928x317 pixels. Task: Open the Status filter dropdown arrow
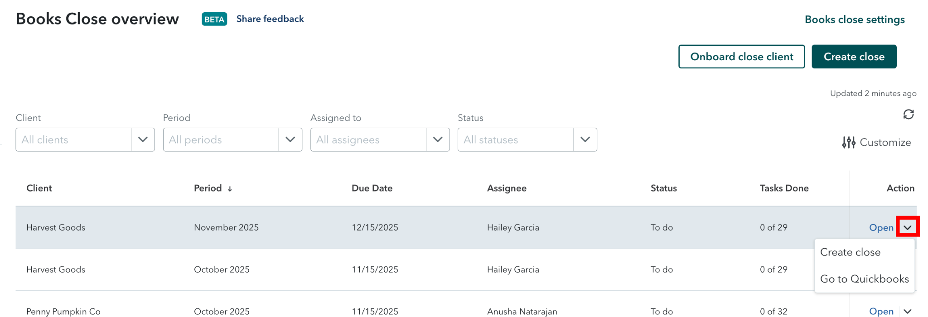[585, 139]
